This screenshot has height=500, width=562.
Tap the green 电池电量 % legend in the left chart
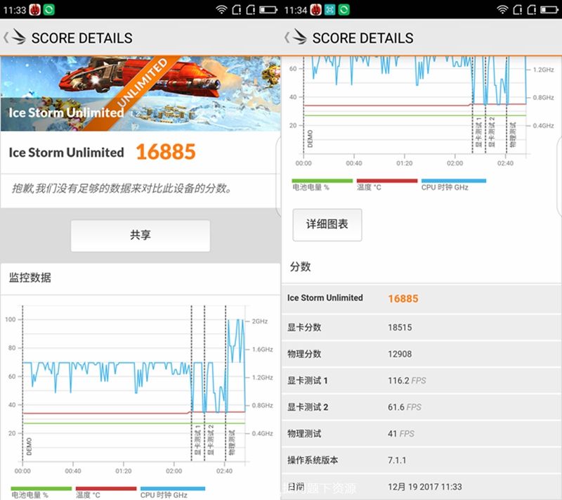tap(41, 492)
